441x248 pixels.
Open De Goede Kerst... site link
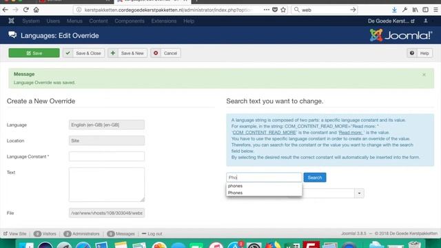point(391,21)
